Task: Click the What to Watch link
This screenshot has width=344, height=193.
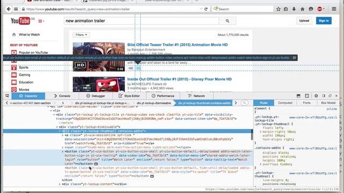Action: point(29,34)
